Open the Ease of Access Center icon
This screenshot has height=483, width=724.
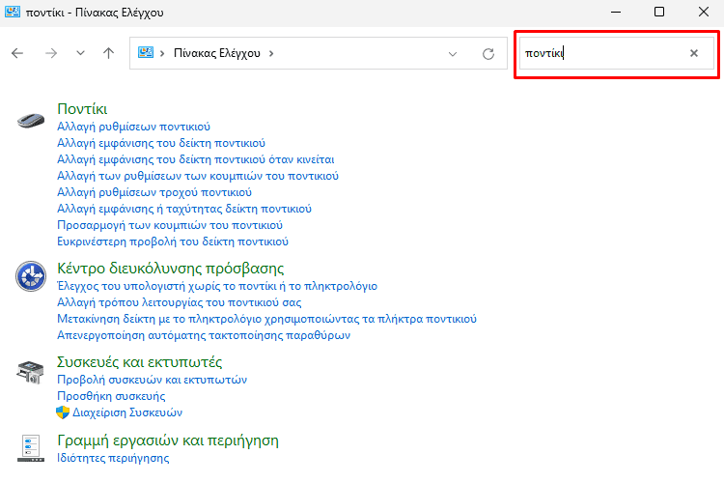(31, 276)
